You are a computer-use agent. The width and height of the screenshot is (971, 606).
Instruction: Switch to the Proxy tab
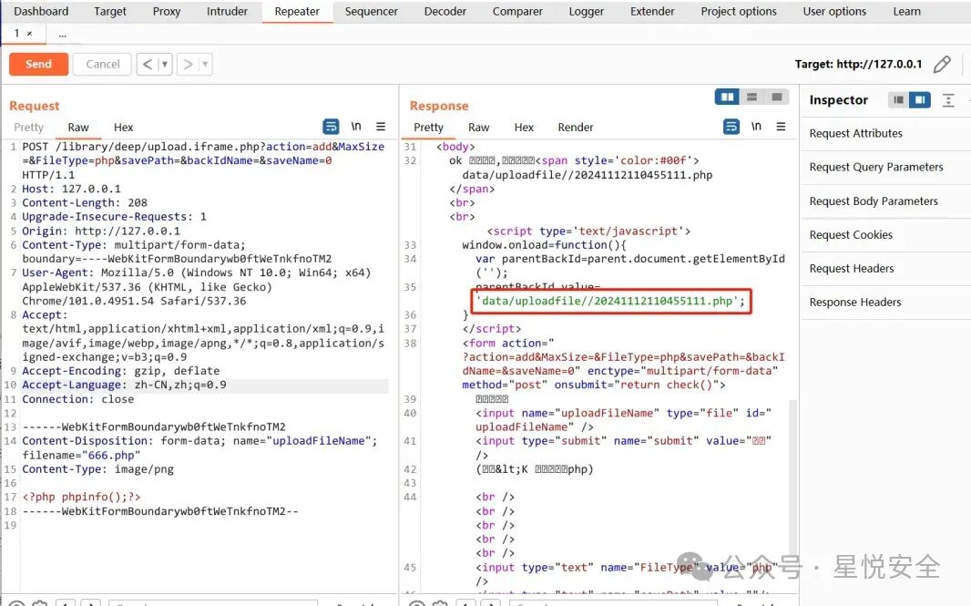click(167, 11)
